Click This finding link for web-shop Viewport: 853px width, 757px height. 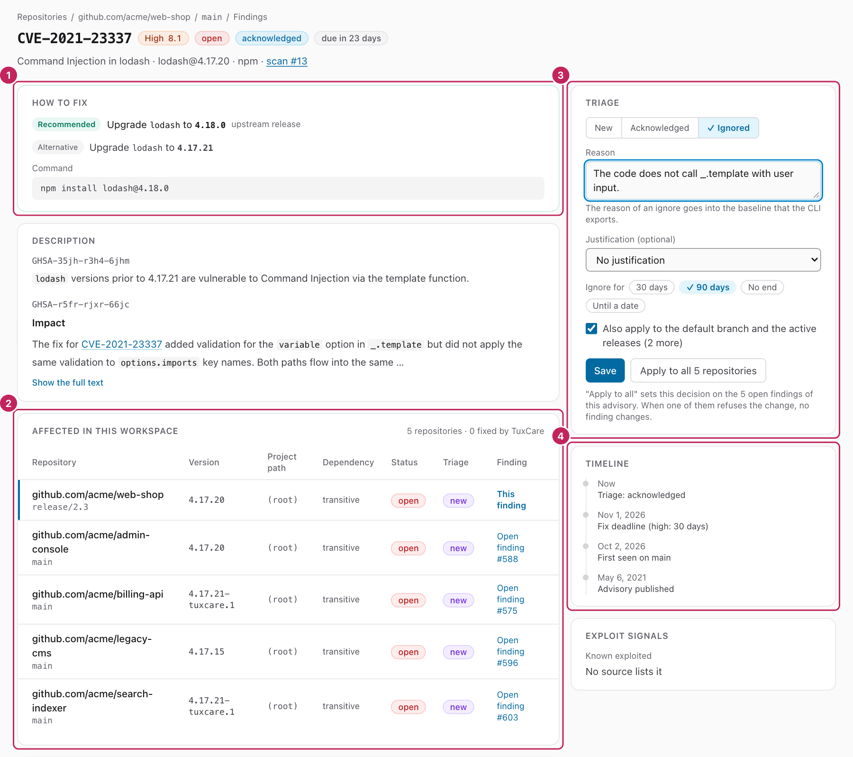coord(511,500)
